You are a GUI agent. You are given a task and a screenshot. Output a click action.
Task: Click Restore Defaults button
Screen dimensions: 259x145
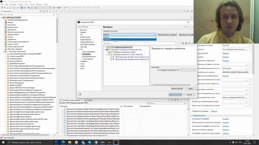click(177, 89)
